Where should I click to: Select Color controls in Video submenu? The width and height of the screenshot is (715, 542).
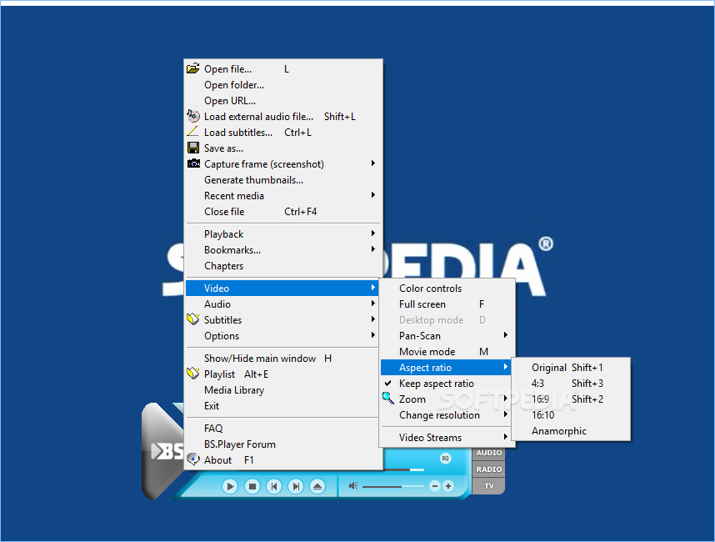[x=446, y=289]
